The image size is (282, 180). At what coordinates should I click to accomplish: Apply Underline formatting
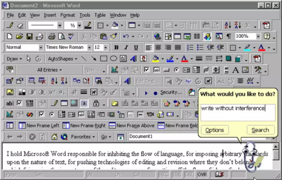point(136,48)
